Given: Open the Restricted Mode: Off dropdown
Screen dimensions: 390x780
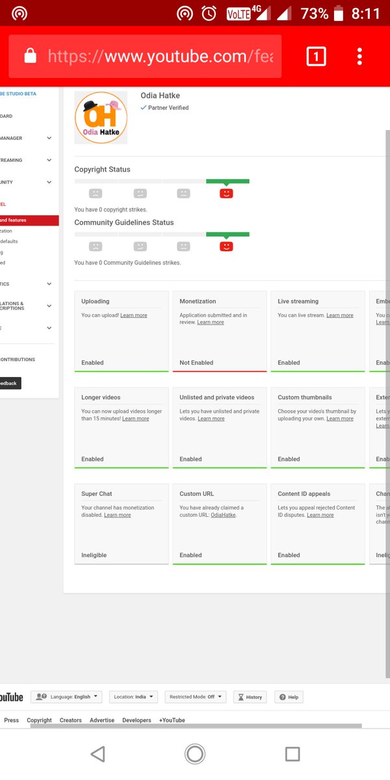Looking at the screenshot, I should 196,697.
